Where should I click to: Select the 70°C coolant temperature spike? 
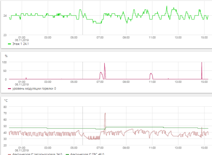pos(105,114)
